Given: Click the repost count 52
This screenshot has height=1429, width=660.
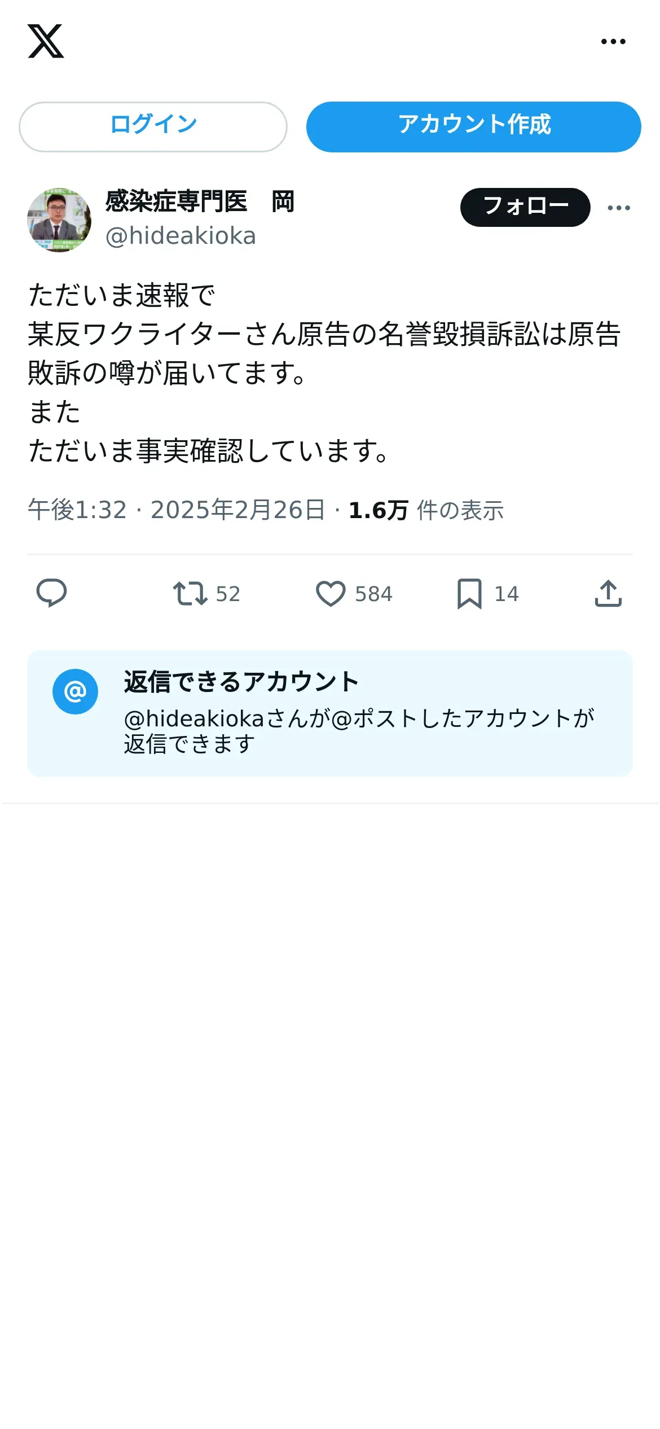Looking at the screenshot, I should coord(228,594).
